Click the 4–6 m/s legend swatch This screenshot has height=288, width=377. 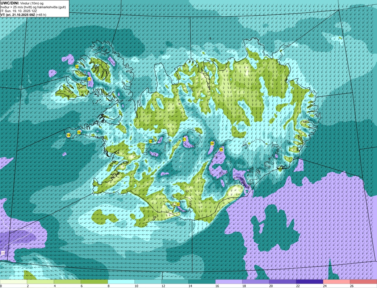click(67, 282)
